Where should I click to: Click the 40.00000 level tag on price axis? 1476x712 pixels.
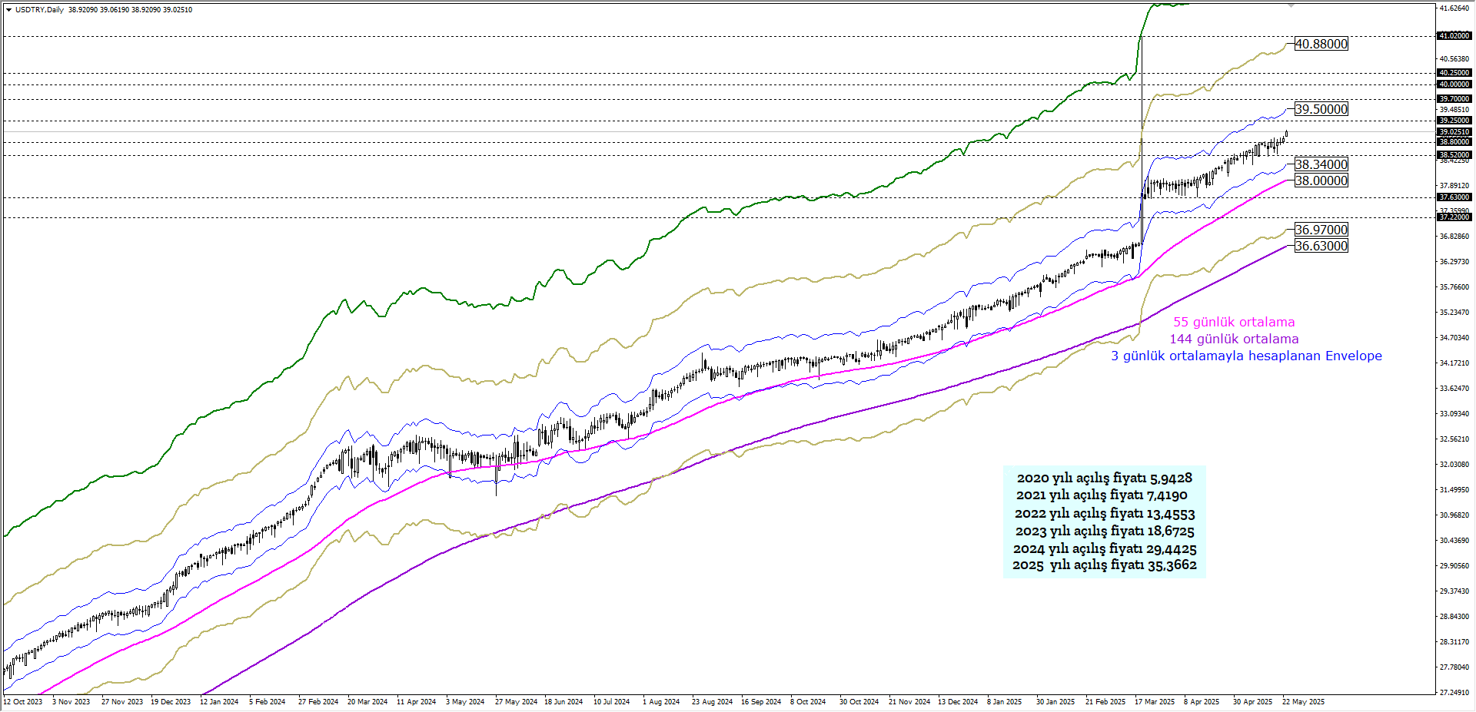(x=1454, y=84)
